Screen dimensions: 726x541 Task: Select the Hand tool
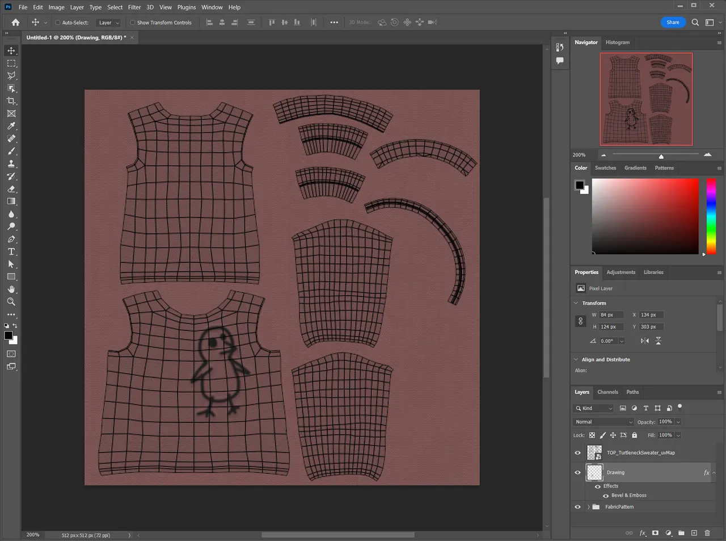tap(11, 289)
